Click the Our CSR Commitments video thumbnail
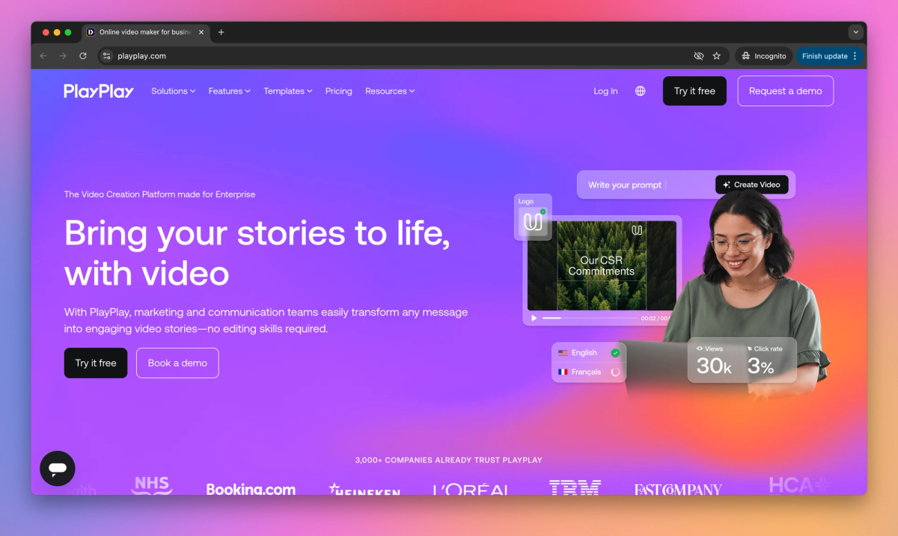Screen dimensions: 898x536 tap(602, 265)
